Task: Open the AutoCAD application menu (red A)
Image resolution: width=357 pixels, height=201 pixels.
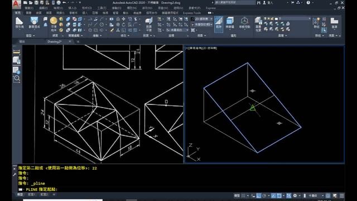Action: click(x=16, y=4)
